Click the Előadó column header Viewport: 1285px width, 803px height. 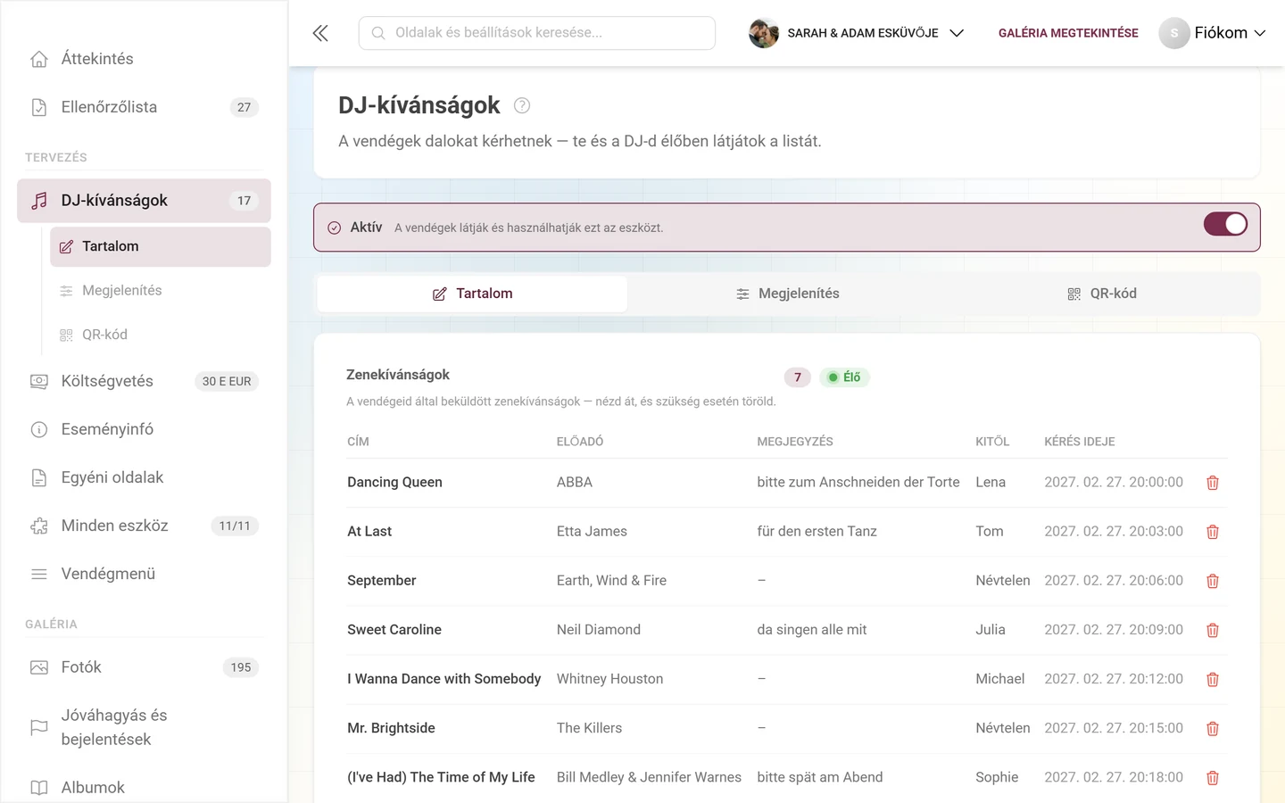[580, 442]
